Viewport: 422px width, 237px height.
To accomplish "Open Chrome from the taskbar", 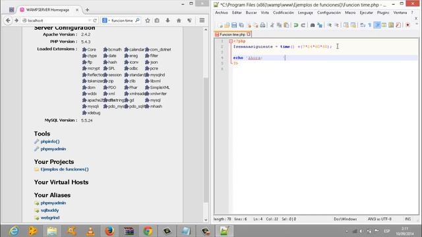I will (148, 231).
